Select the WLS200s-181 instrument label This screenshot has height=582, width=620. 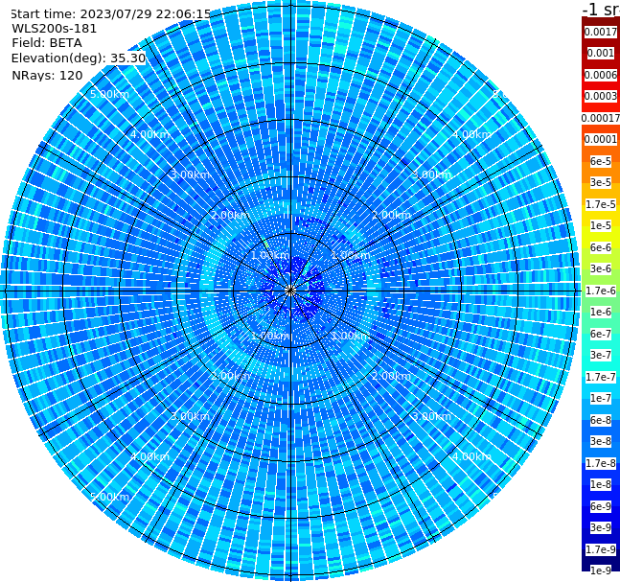(x=55, y=29)
